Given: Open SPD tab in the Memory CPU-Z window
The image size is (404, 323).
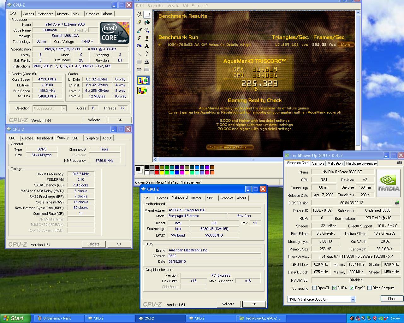Looking at the screenshot, I should coord(75,138).
